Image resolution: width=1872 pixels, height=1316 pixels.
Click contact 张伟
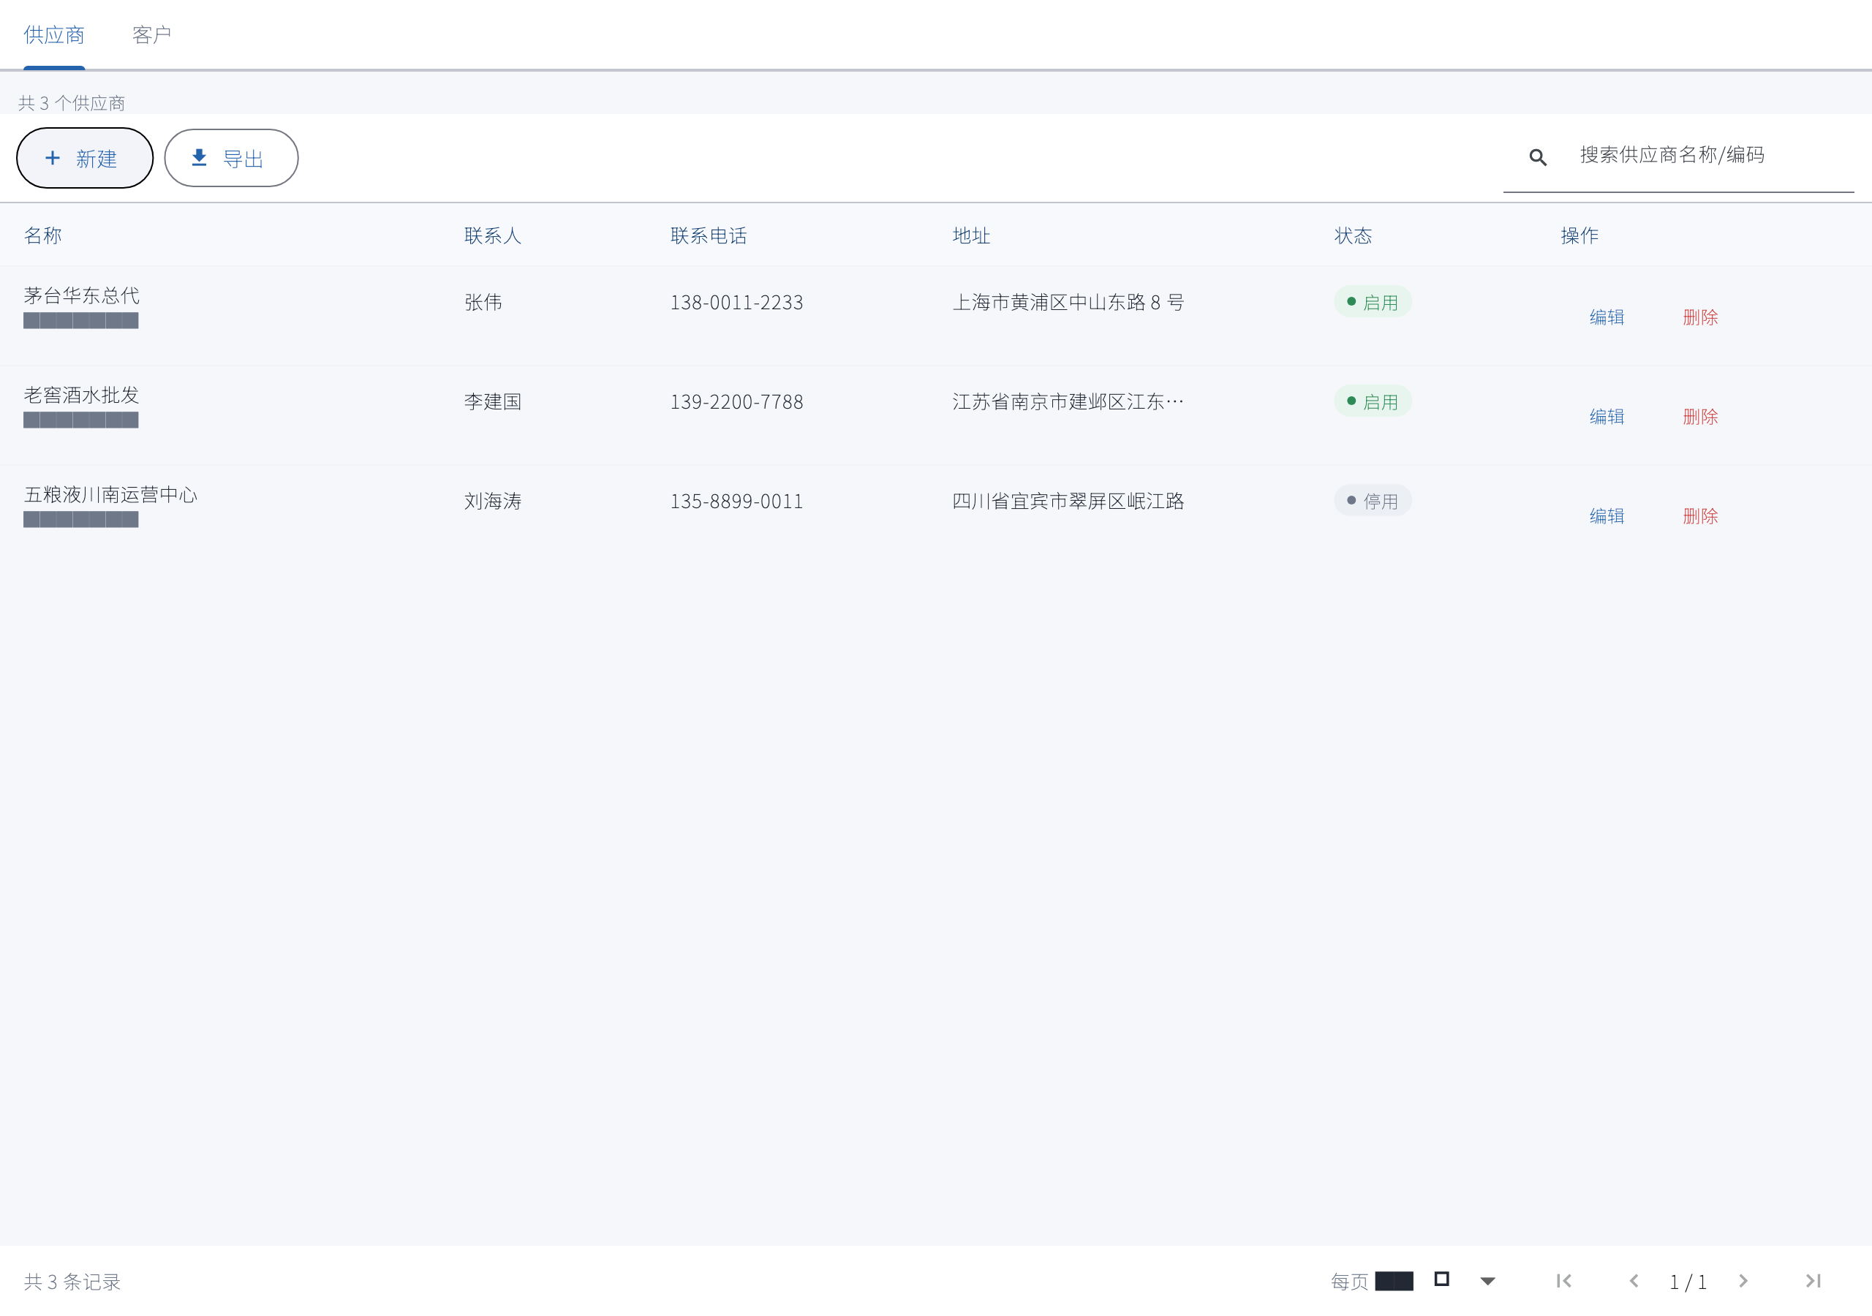(483, 303)
